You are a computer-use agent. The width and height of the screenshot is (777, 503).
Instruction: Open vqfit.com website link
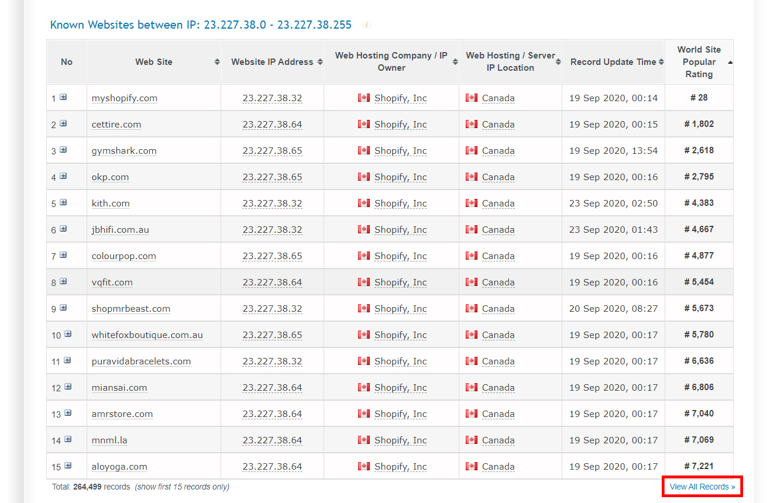click(112, 282)
